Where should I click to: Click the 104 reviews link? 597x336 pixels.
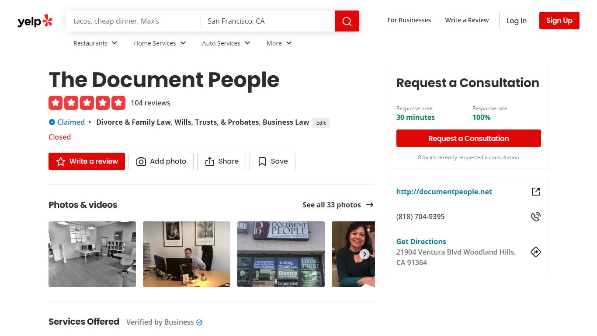point(150,103)
